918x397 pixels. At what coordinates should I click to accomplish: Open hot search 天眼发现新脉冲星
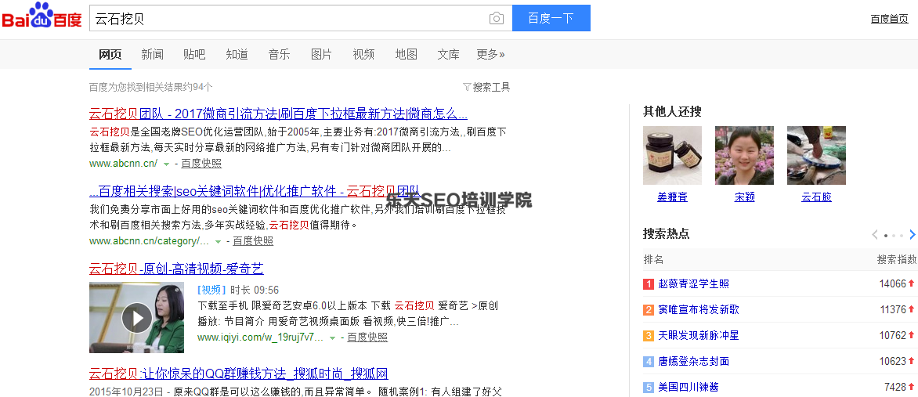(699, 335)
